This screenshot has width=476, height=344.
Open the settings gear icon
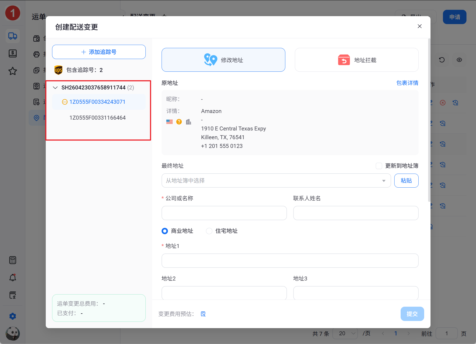click(13, 316)
